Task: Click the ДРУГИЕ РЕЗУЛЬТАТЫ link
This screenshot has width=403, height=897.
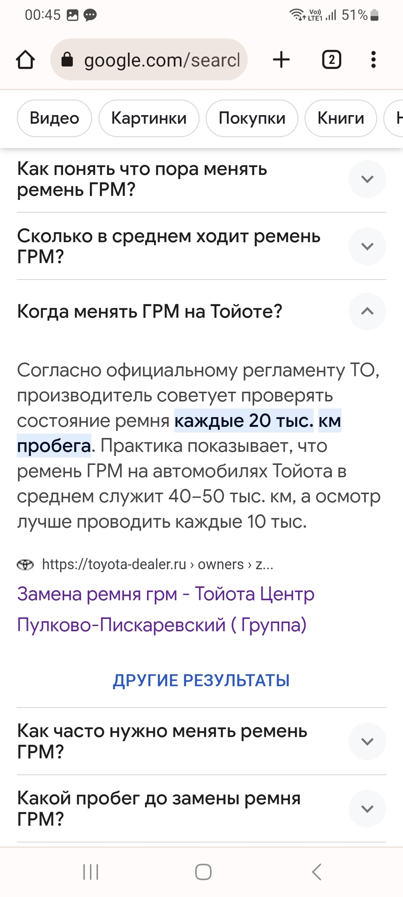Action: tap(201, 680)
